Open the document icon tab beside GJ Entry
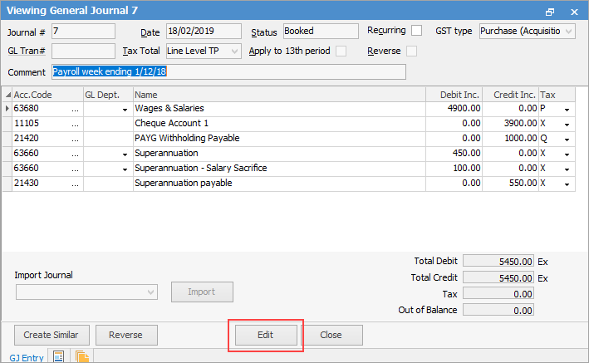 [x=59, y=356]
